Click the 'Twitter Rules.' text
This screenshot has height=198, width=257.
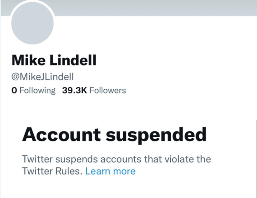pyautogui.click(x=52, y=171)
